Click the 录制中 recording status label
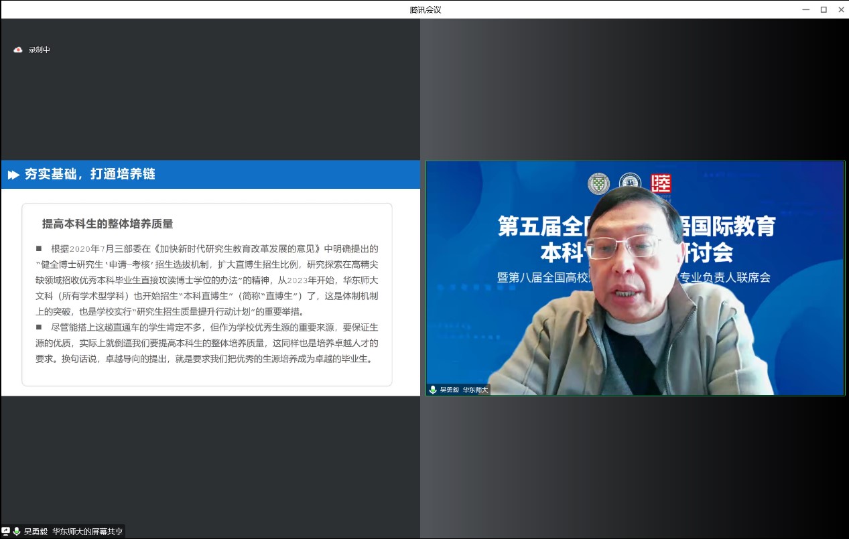 tap(39, 50)
